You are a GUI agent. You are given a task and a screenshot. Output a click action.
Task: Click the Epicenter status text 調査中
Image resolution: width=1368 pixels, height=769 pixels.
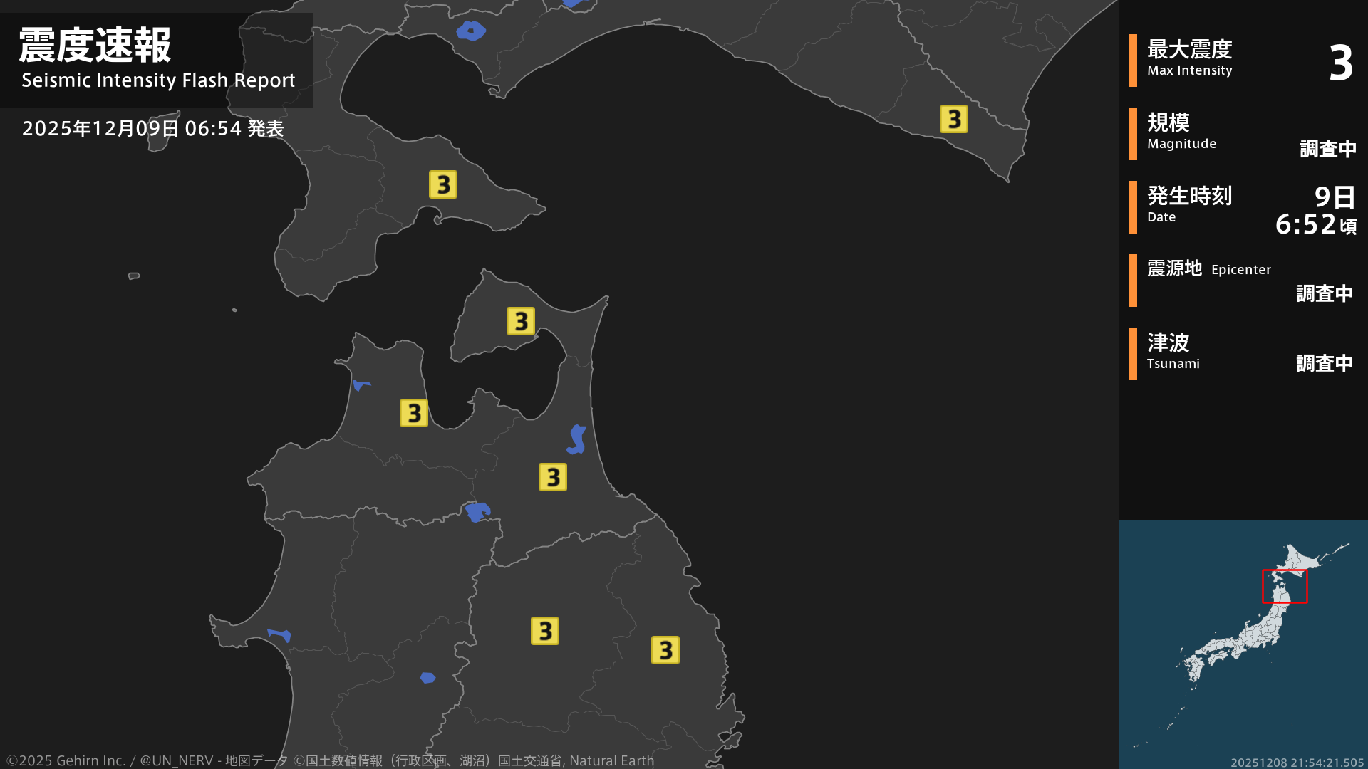[x=1324, y=293]
